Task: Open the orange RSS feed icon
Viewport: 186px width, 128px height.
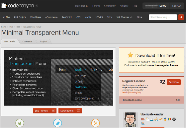Action: 96,123
